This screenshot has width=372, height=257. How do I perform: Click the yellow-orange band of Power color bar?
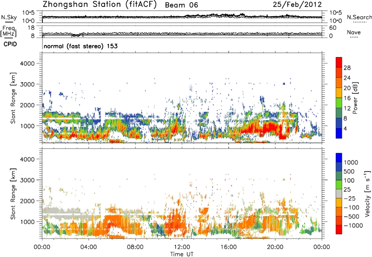point(339,92)
